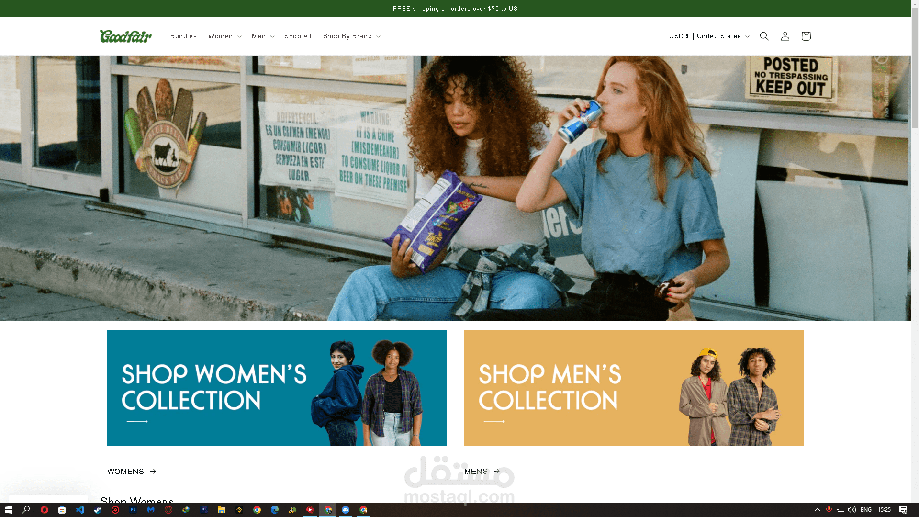The image size is (919, 517).
Task: Expand the Women navigation dropdown
Action: (x=224, y=36)
